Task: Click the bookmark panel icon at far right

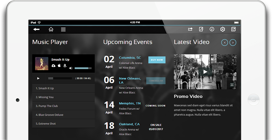Action: coord(234,29)
